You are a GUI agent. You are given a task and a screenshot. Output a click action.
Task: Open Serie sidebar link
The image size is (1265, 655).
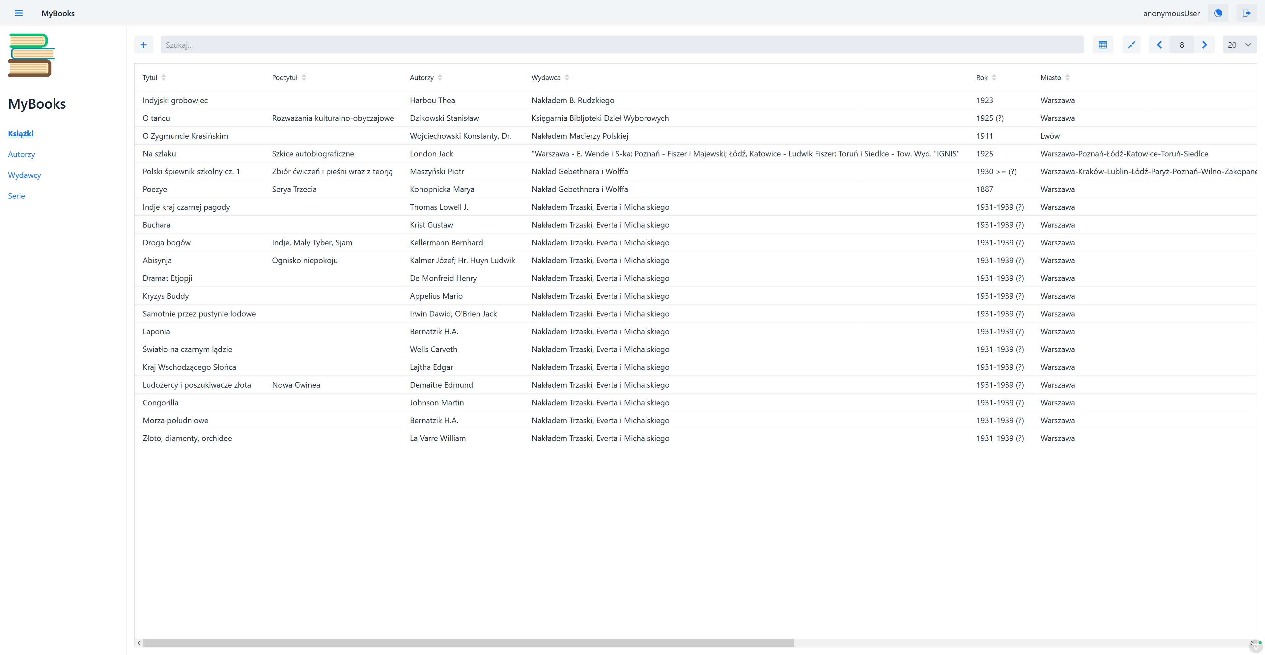tap(16, 196)
